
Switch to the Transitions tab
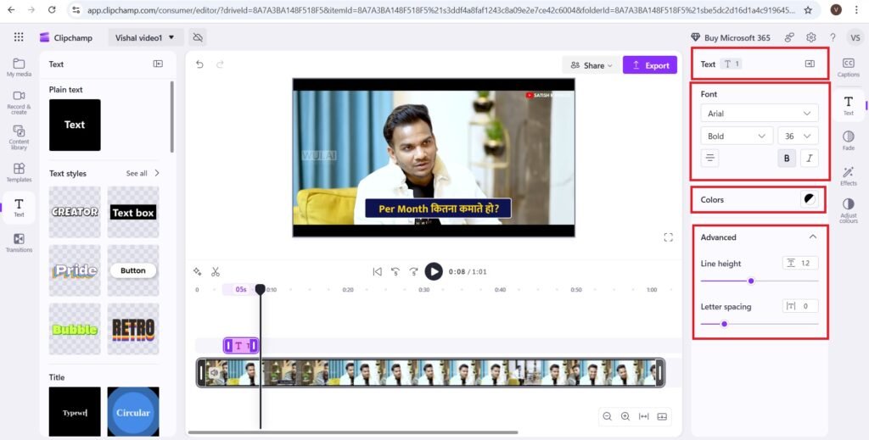[x=19, y=242]
